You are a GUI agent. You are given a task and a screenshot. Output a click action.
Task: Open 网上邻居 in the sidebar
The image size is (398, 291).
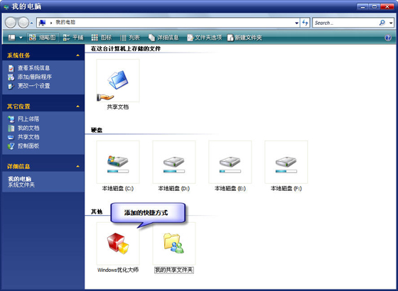pos(28,119)
